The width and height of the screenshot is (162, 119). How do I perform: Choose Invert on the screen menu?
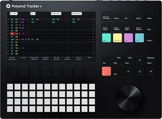point(23,58)
